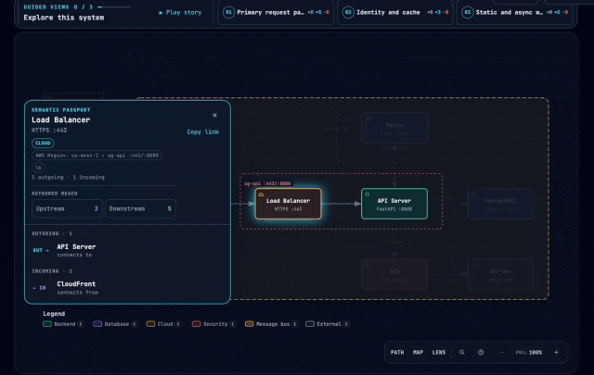
Task: Click the Database purple color swatch
Action: coord(97,324)
